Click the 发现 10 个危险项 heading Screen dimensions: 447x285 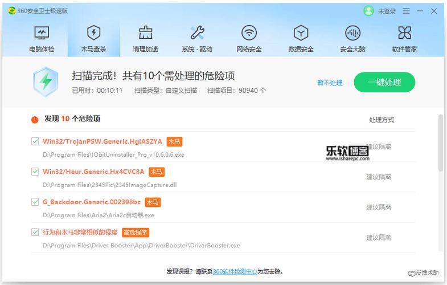pyautogui.click(x=72, y=119)
